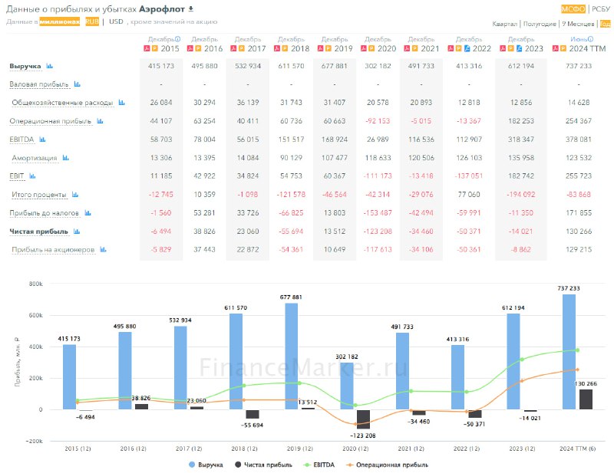Open the chart icon beside Итого проценты

click(75, 195)
